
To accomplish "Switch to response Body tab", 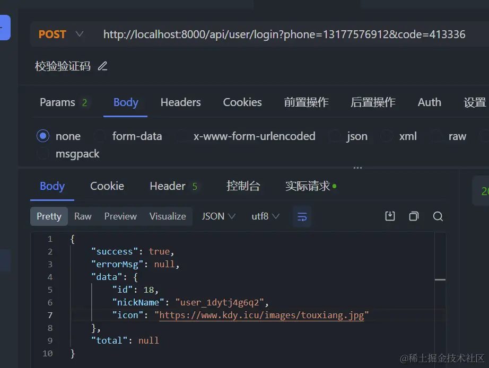I will (x=52, y=186).
